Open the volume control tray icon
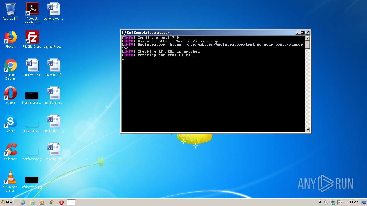The width and height of the screenshot is (367, 206). pyautogui.click(x=326, y=202)
